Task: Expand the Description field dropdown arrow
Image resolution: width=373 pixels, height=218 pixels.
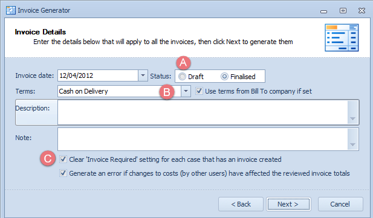Action: [x=353, y=118]
